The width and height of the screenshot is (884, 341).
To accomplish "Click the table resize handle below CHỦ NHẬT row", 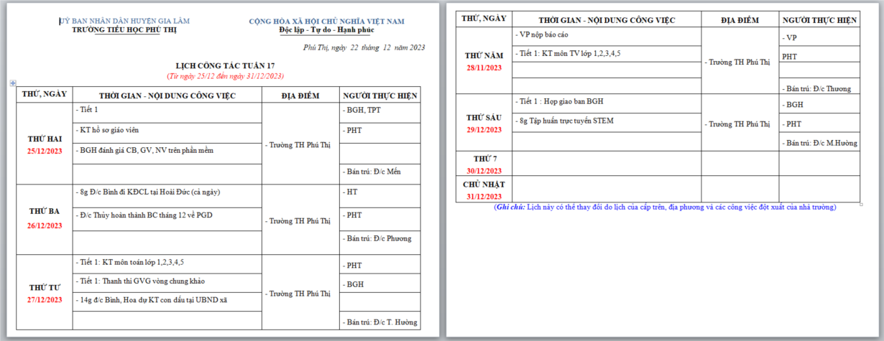I will [862, 205].
